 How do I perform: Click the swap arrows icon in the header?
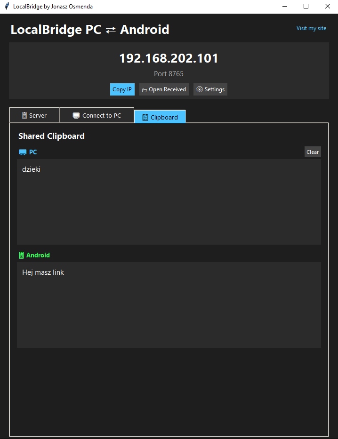[x=111, y=30]
